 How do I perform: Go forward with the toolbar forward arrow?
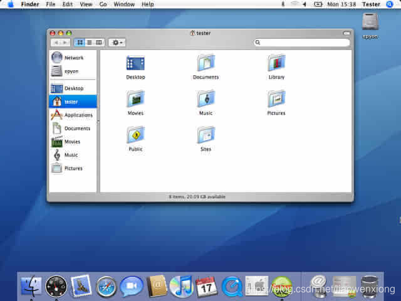click(65, 43)
